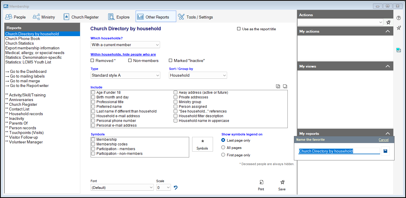Select the All pages radio button
Screen dimensions: 406x198
point(223,148)
